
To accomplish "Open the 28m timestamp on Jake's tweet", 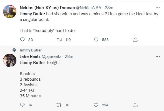I will (x=69, y=56).
